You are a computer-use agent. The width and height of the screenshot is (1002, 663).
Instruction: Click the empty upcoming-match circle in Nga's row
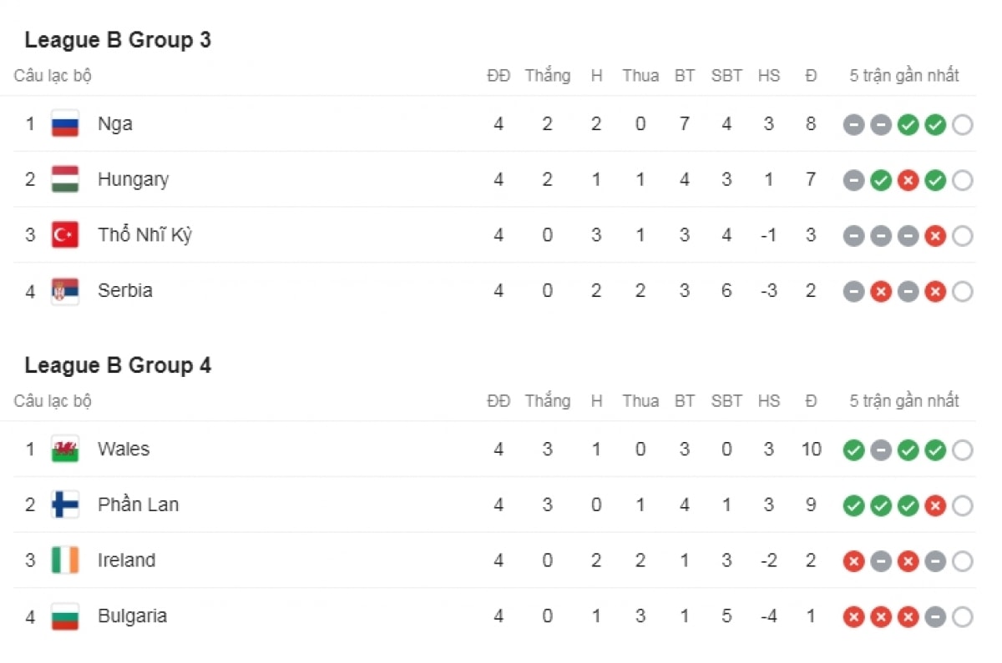click(x=962, y=125)
